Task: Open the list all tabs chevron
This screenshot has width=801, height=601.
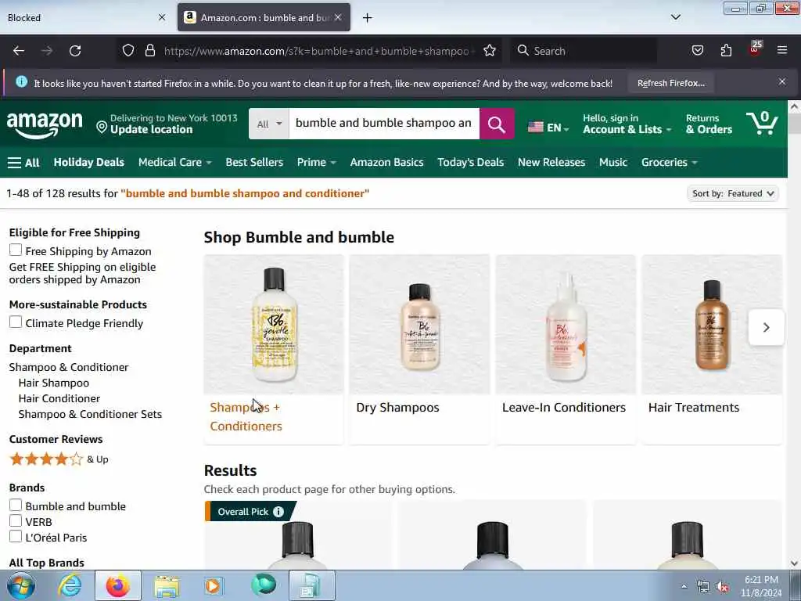Action: [676, 17]
